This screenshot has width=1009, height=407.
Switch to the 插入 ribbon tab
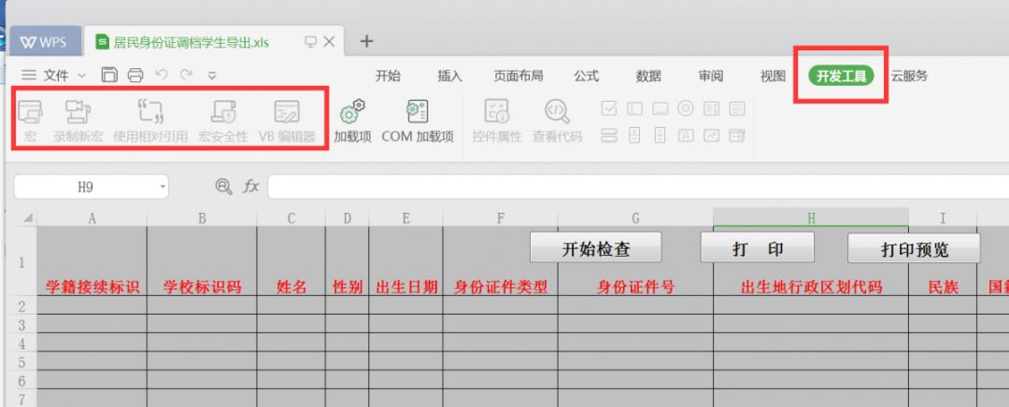click(449, 76)
